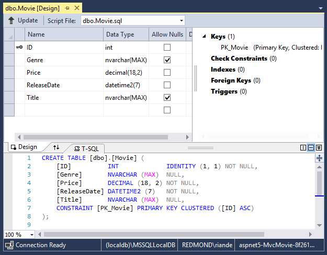Select the Foreign Keys item
This screenshot has height=255, width=327.
[x=231, y=80]
